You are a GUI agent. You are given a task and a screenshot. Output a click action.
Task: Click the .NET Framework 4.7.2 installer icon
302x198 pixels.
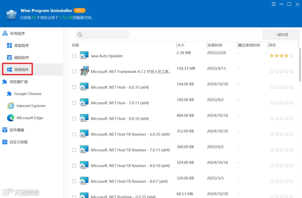coord(84,71)
